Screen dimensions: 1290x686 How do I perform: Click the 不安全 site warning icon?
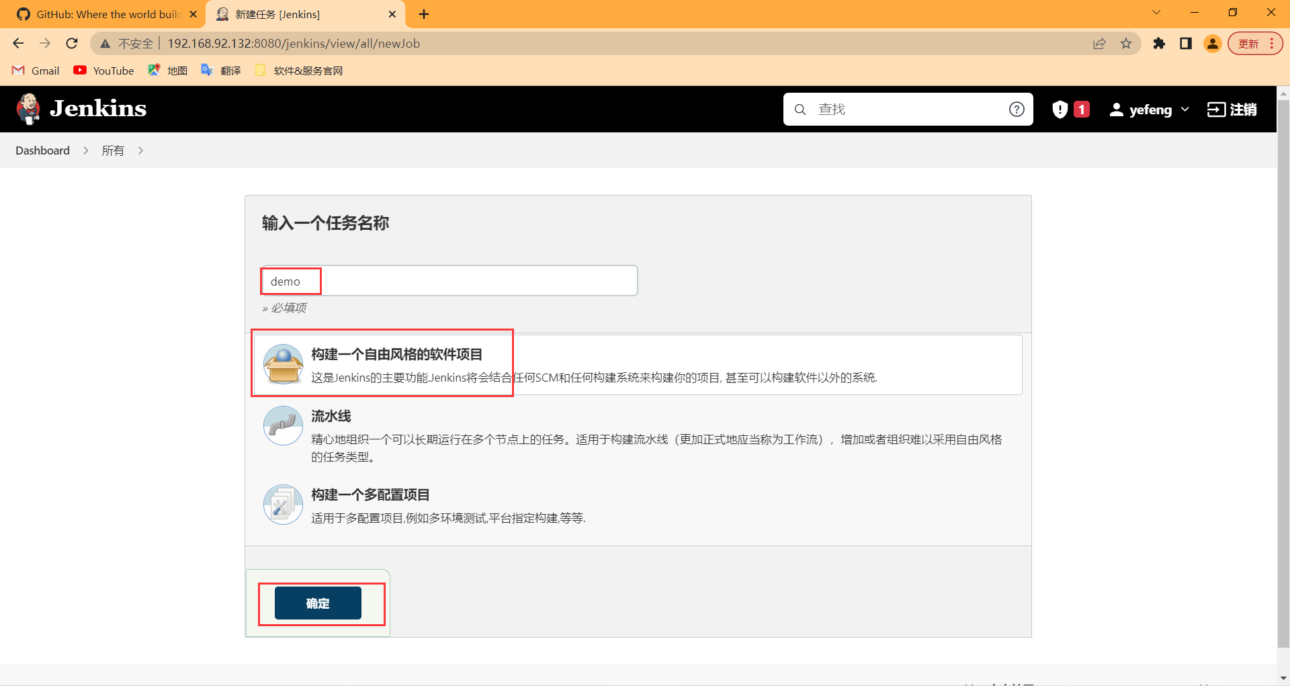click(x=105, y=44)
